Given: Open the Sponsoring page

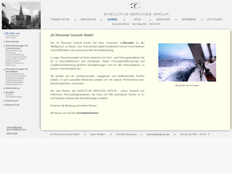Looking at the screenshot, I should 12,42.
